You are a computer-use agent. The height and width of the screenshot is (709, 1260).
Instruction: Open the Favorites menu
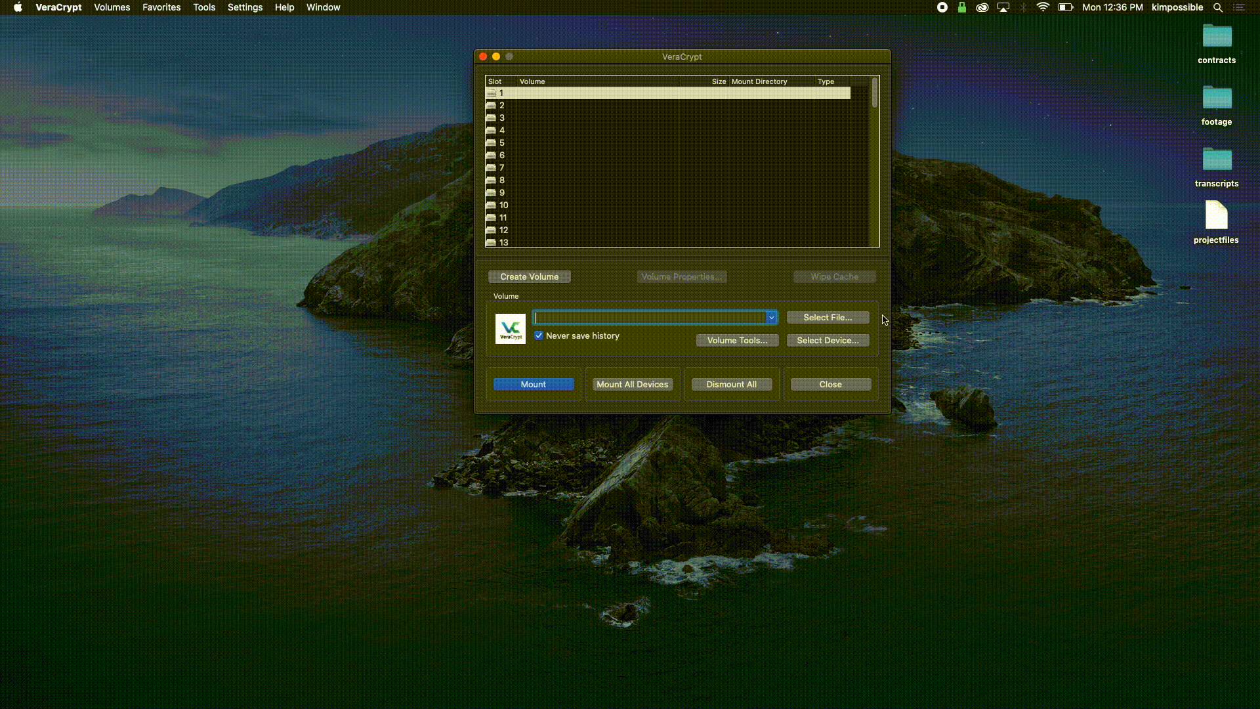click(161, 7)
